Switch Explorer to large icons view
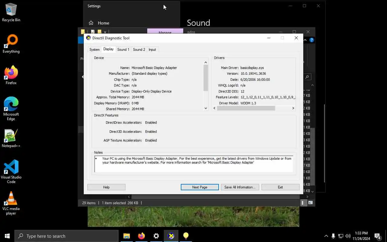This screenshot has width=387, height=242. tap(311, 203)
